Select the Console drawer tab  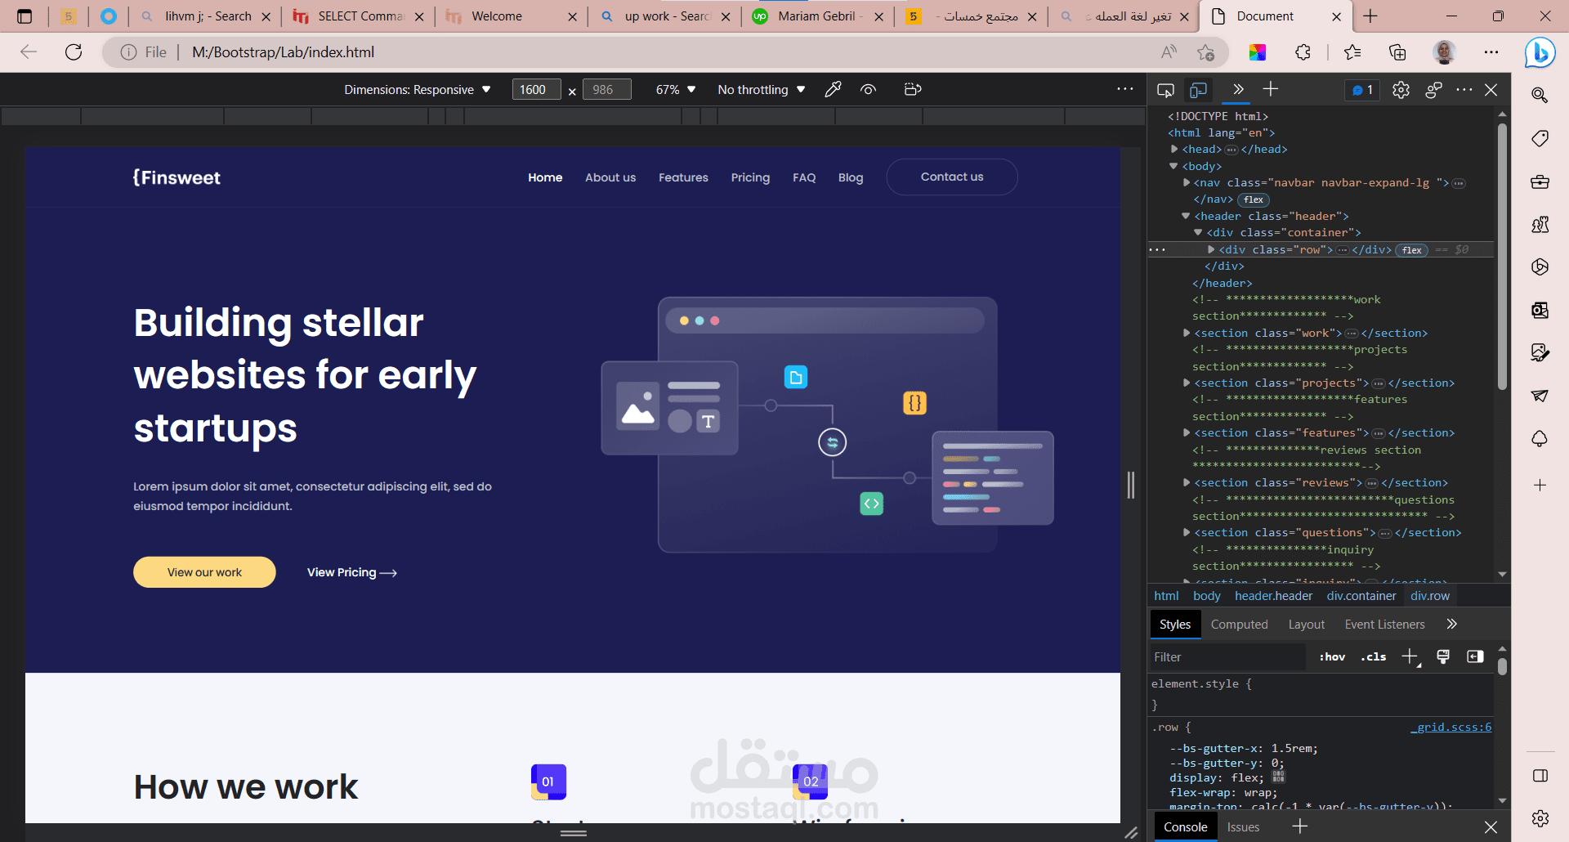pos(1185,827)
